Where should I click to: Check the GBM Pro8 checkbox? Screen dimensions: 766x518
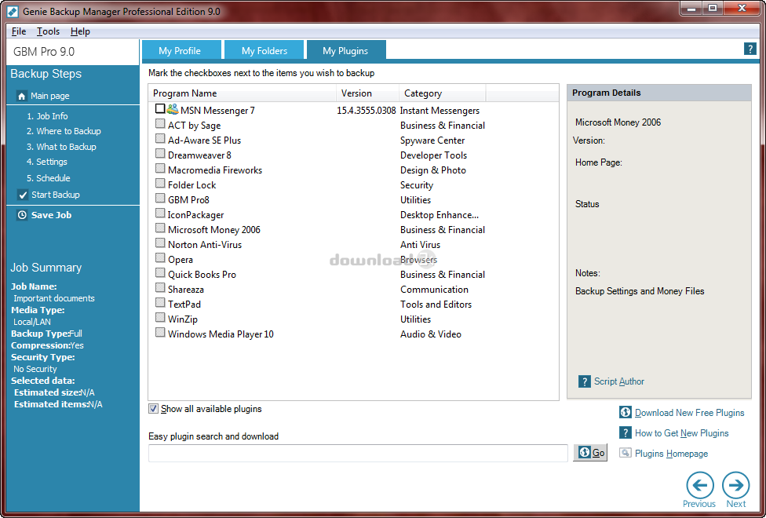160,198
